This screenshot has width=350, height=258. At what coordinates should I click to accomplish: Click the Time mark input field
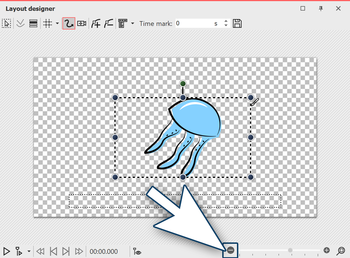tap(194, 24)
